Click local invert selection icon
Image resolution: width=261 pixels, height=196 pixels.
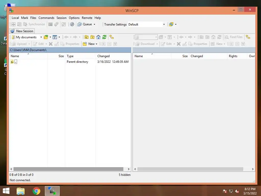115,44
